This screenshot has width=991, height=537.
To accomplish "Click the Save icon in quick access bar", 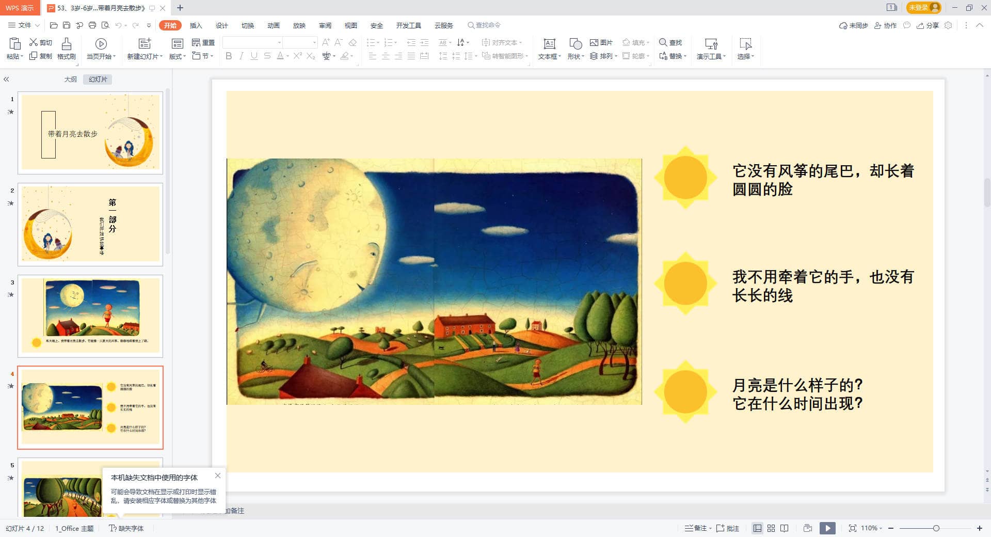I will coord(67,25).
